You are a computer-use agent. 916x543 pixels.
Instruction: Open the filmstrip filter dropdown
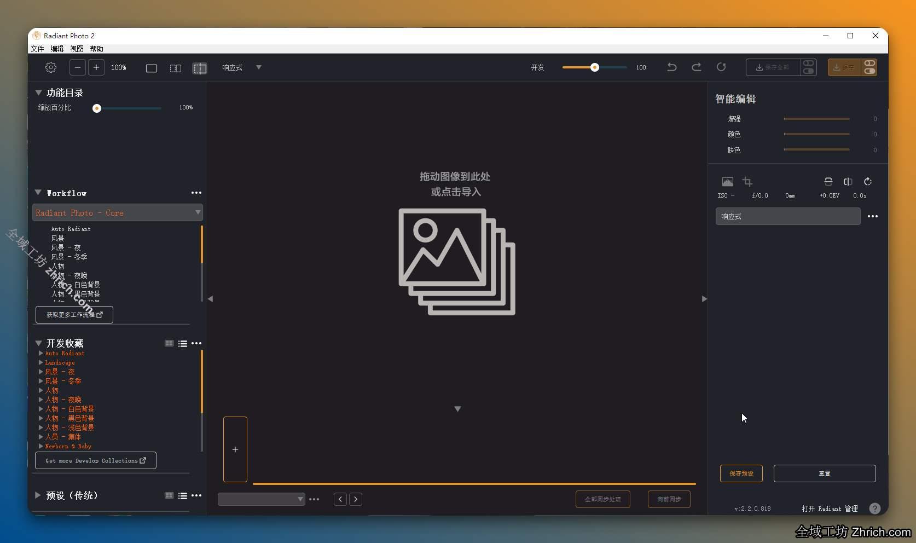262,499
